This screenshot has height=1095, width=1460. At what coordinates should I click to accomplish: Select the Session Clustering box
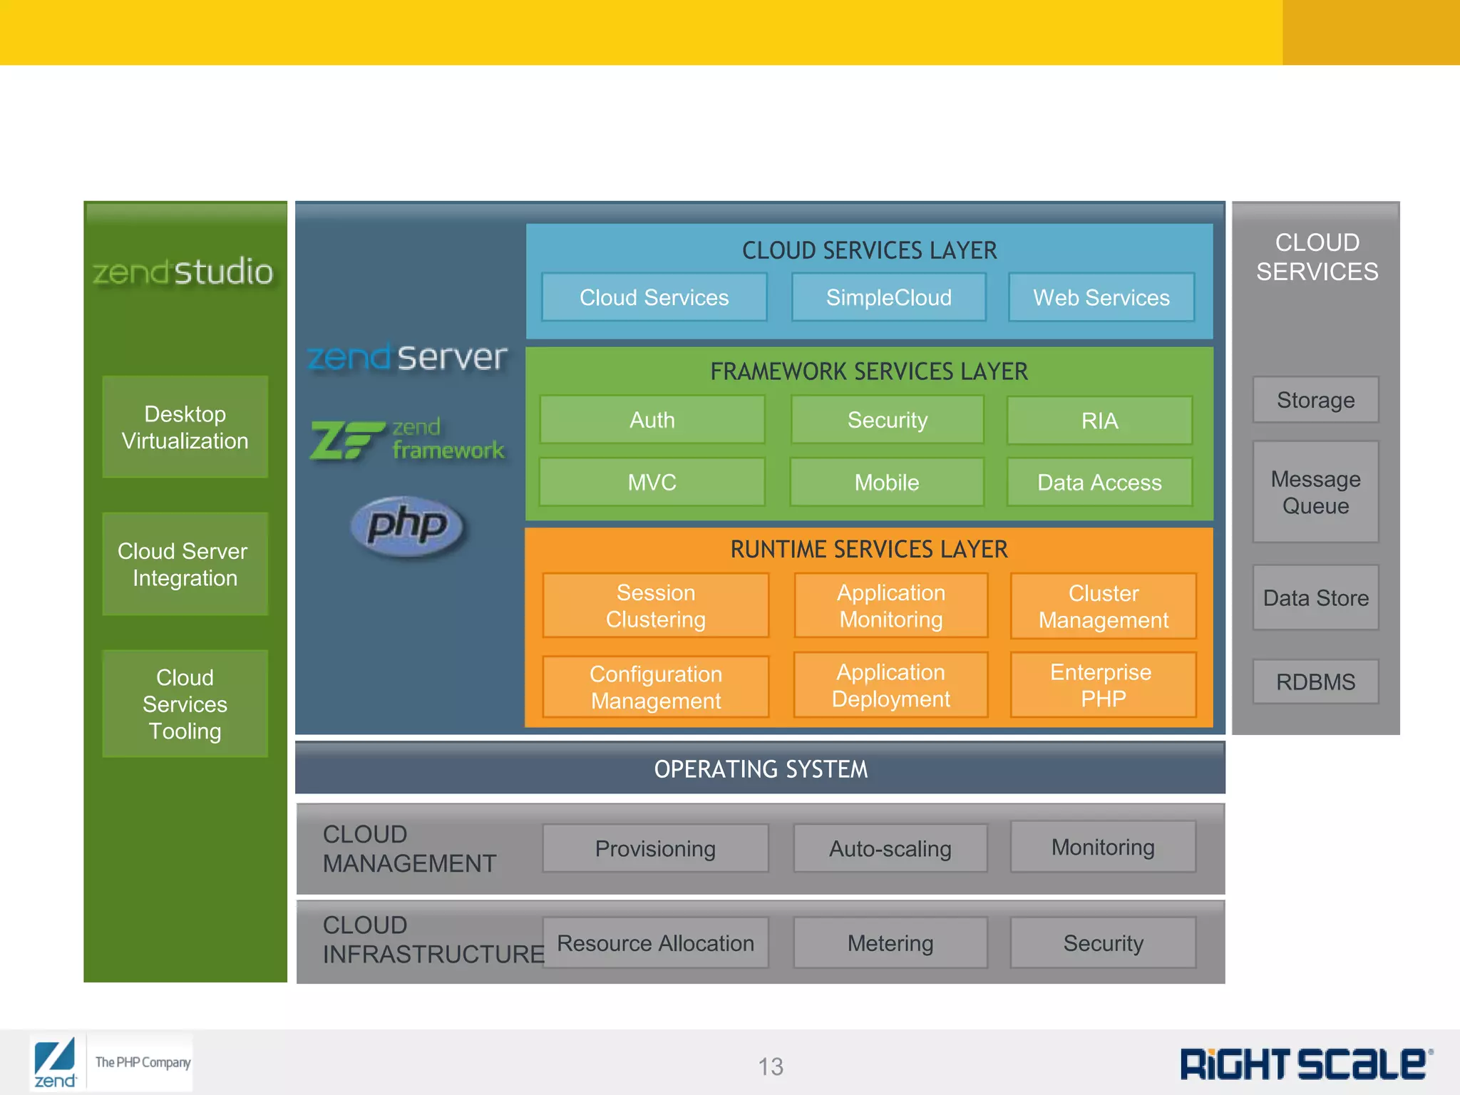point(655,605)
